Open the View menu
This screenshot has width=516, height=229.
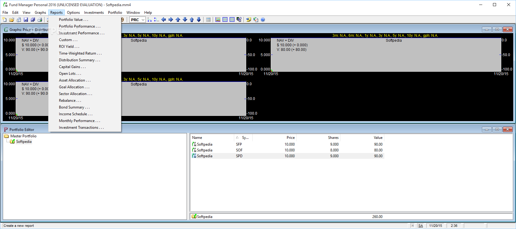click(x=26, y=13)
